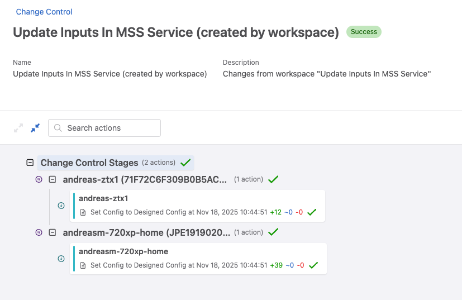The image size is (462, 300).
Task: Click the document icon in andreasm-720xp-home action
Action: (x=83, y=265)
